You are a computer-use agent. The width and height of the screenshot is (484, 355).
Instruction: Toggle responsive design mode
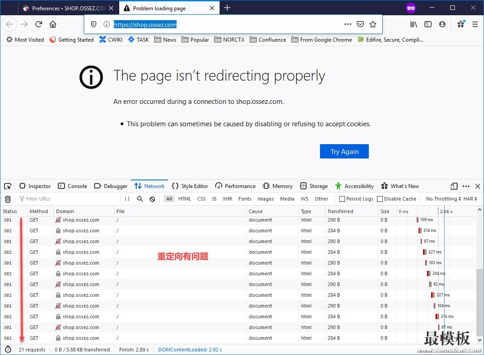click(454, 186)
